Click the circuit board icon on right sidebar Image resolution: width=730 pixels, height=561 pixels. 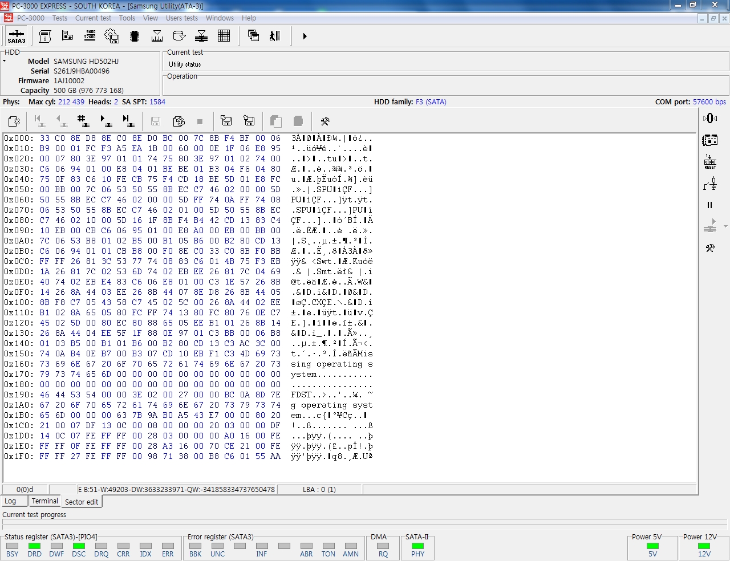(x=710, y=140)
